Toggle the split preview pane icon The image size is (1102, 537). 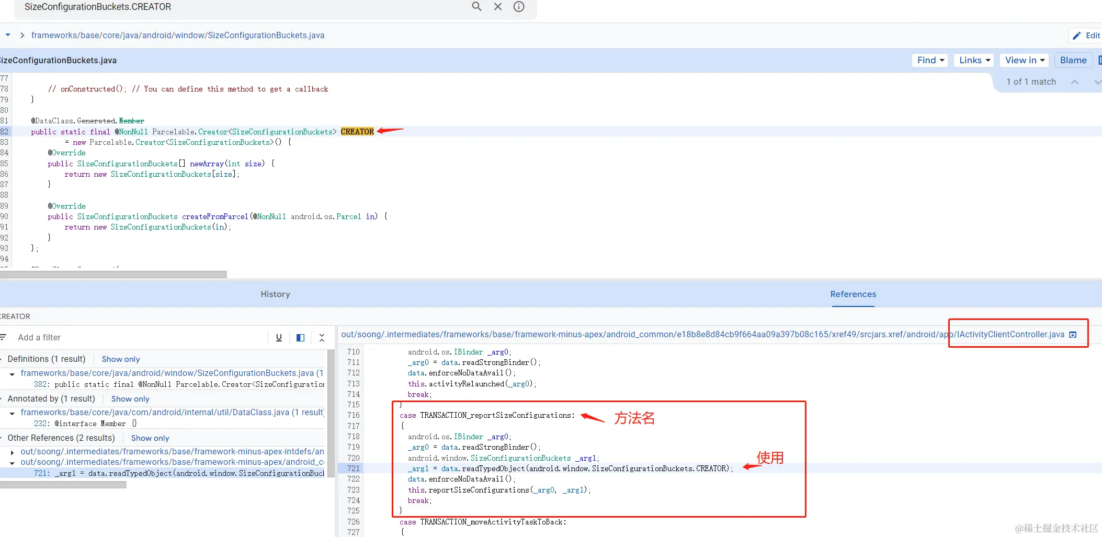(300, 338)
